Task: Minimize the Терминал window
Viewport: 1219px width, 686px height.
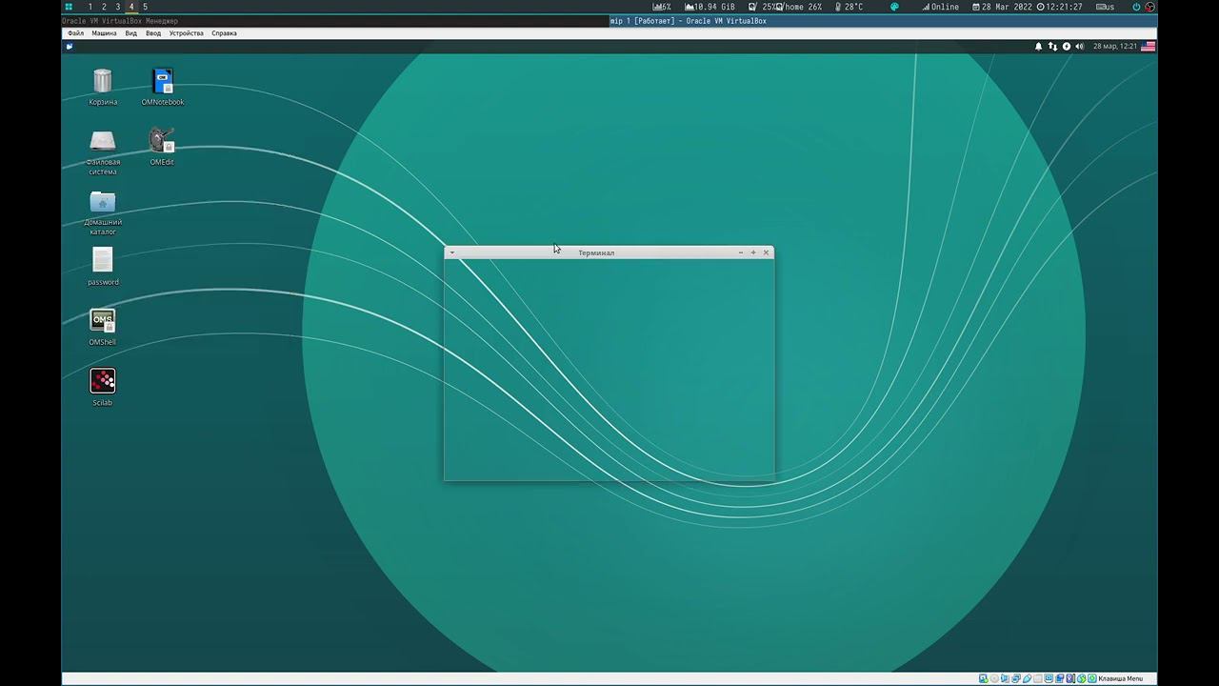Action: [x=741, y=252]
